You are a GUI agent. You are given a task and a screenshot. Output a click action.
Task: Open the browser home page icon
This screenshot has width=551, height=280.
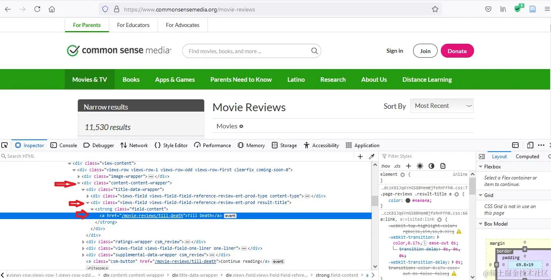[52, 9]
